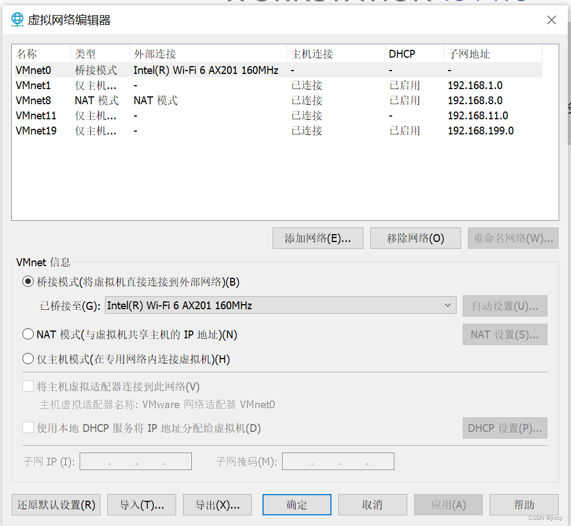Click 已连接 host cell in VMnet11 row
The width and height of the screenshot is (571, 526).
[307, 115]
